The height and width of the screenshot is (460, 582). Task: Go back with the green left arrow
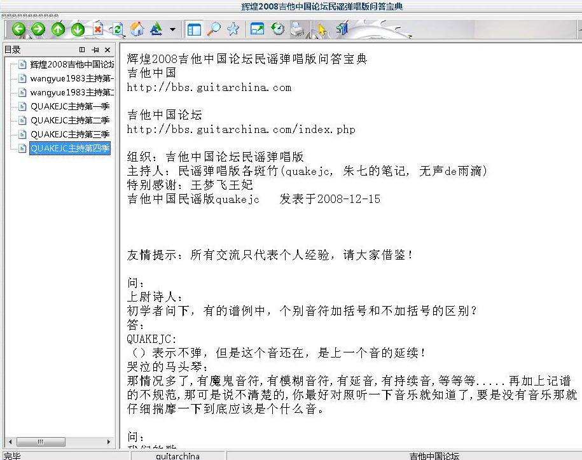18,29
